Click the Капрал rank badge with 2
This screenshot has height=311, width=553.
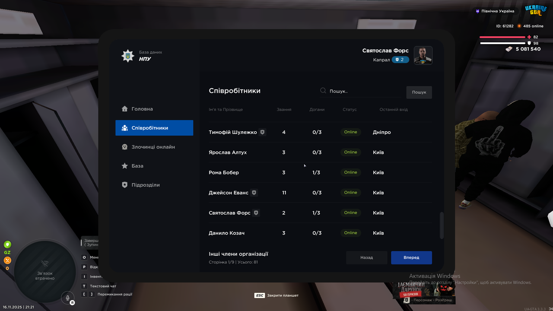pos(400,60)
